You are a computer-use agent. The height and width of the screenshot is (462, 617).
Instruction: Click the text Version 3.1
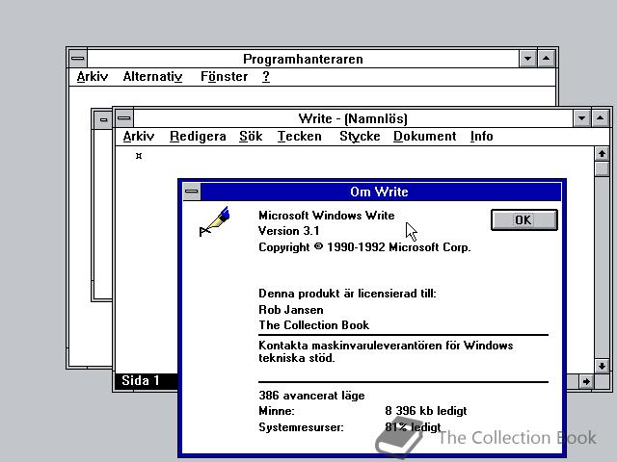288,231
